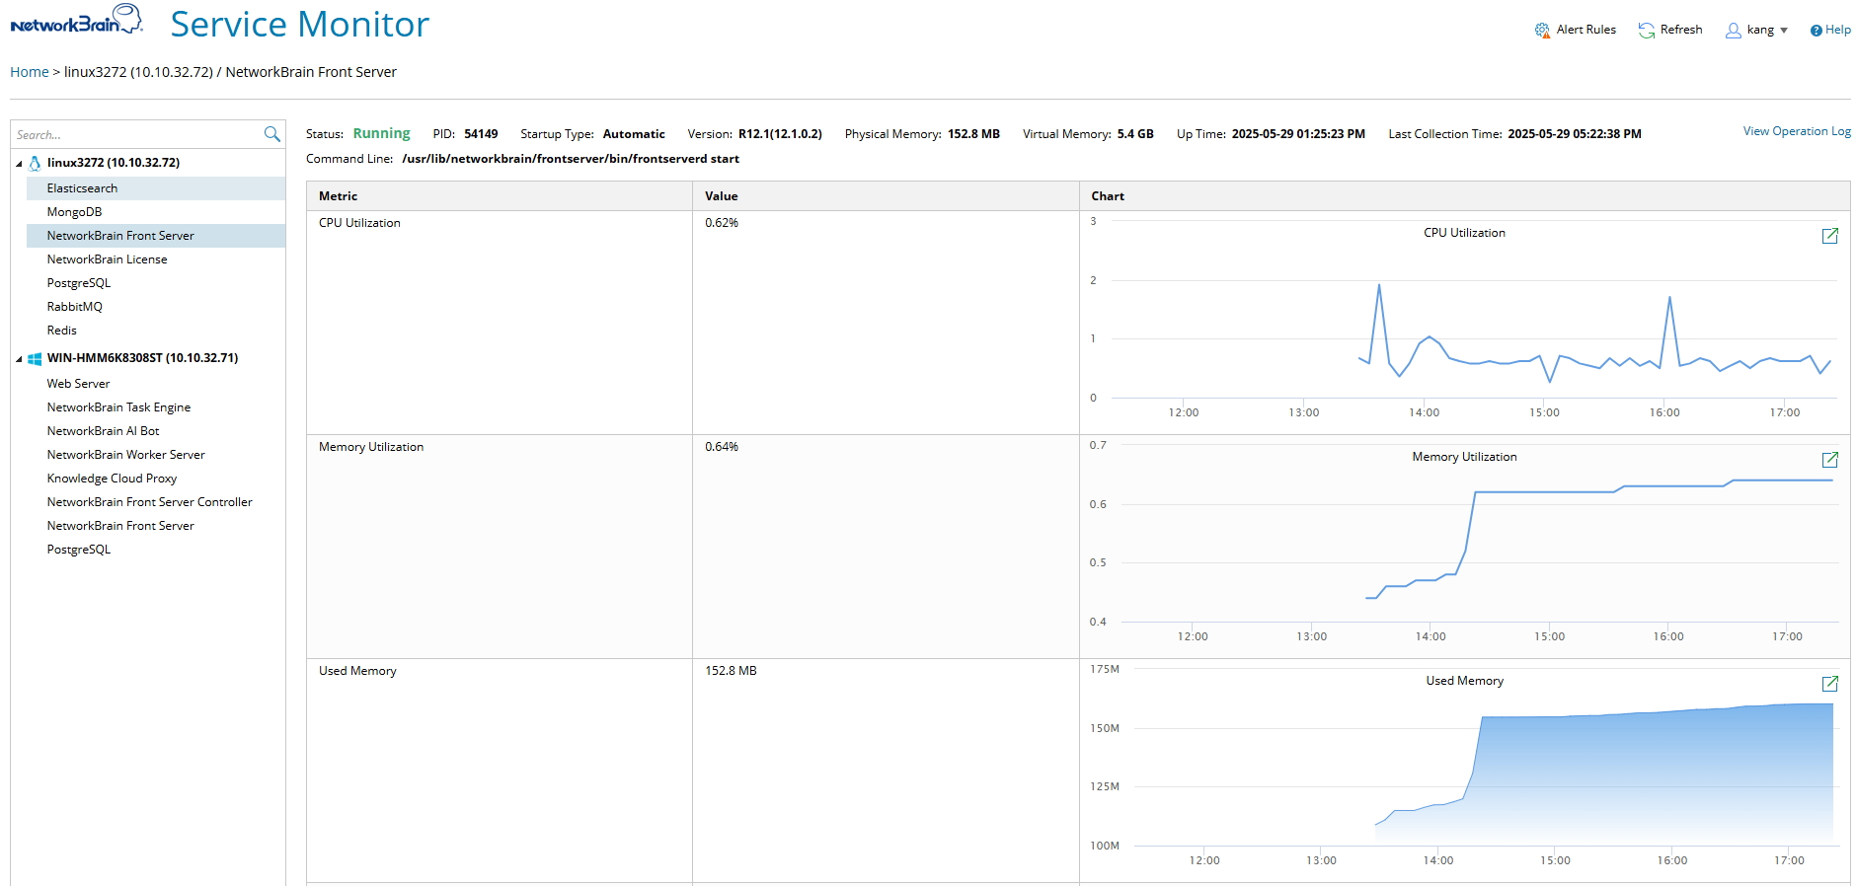This screenshot has height=886, width=1856.
Task: Select Elasticsearch in the service tree
Action: click(x=156, y=188)
